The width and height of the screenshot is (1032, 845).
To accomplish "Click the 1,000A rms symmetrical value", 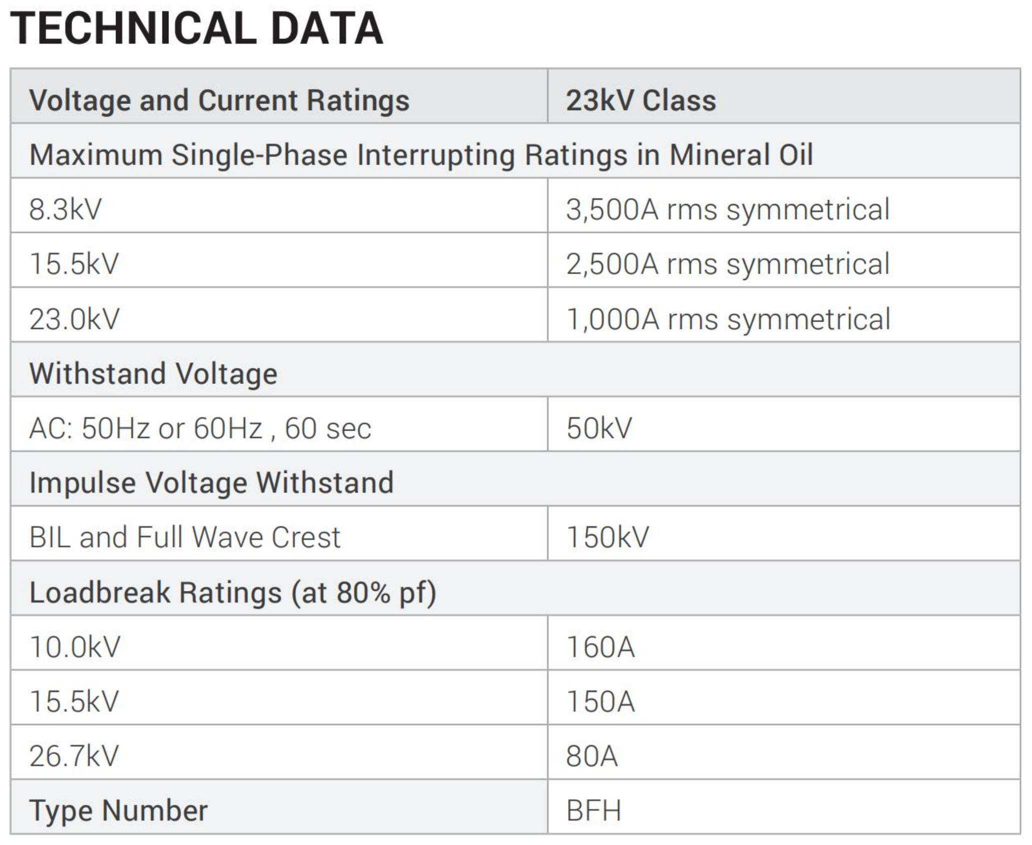I will tap(728, 319).
